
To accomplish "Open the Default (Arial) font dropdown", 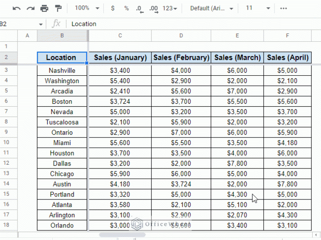I will tap(212, 8).
